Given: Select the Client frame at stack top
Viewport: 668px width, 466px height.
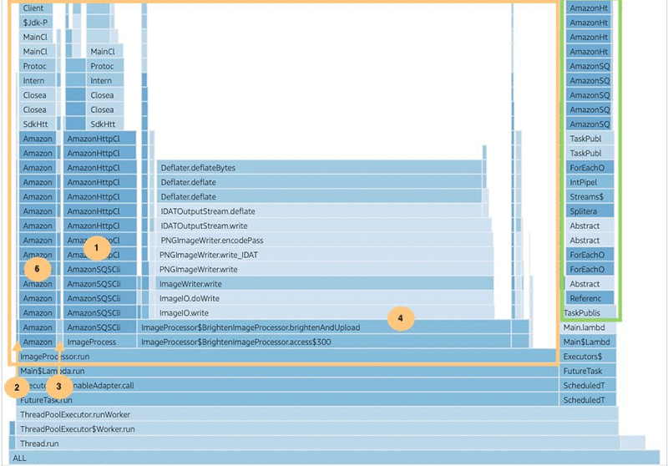Looking at the screenshot, I should pyautogui.click(x=36, y=8).
